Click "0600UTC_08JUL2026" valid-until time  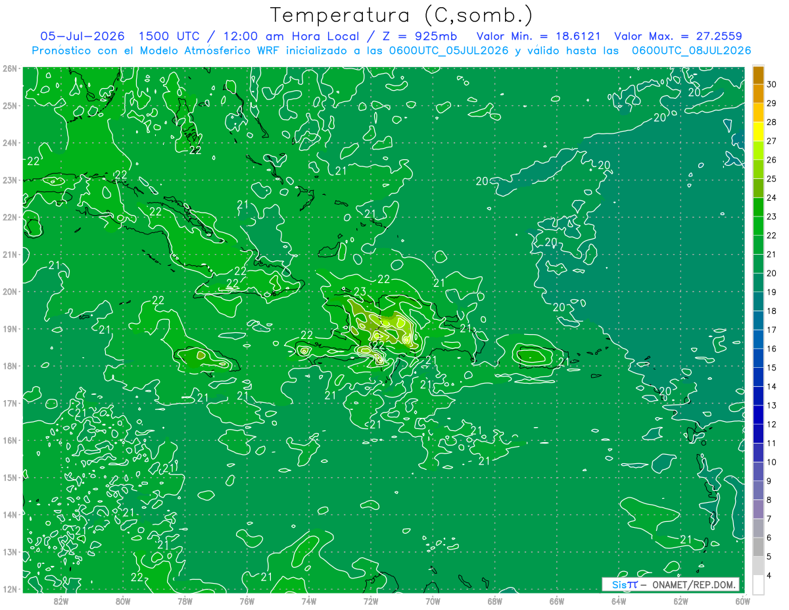click(691, 51)
